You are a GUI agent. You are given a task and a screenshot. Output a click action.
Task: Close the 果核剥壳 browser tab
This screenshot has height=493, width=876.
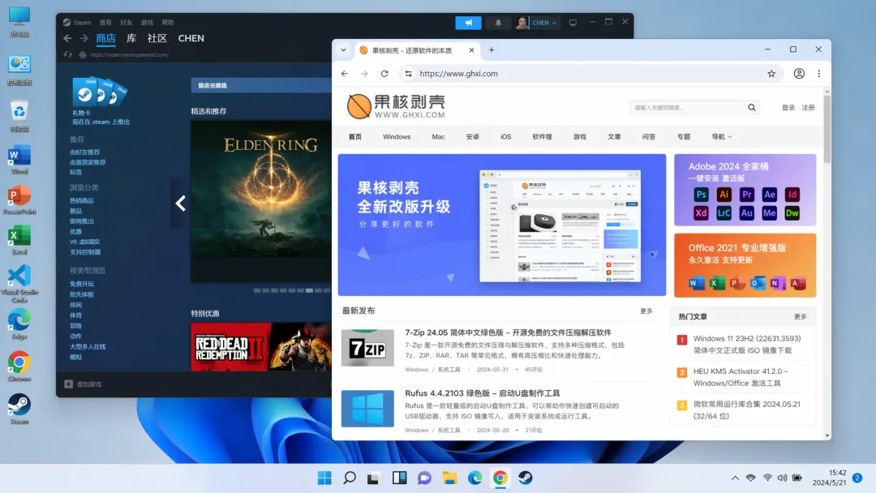tap(471, 50)
